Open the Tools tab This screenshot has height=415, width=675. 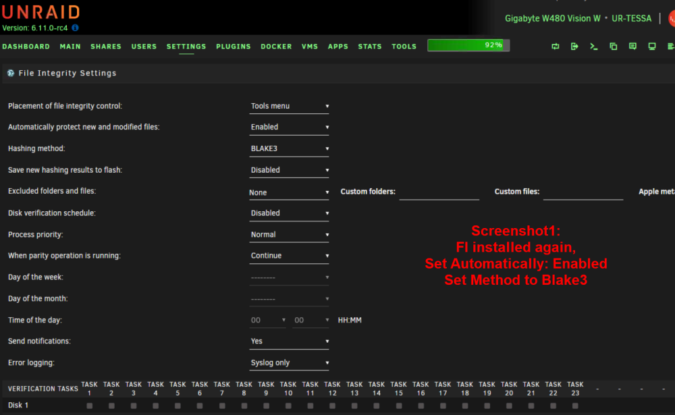[404, 47]
